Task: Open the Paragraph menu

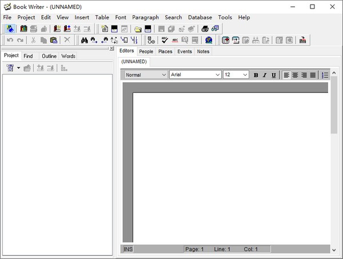Action: (x=145, y=17)
